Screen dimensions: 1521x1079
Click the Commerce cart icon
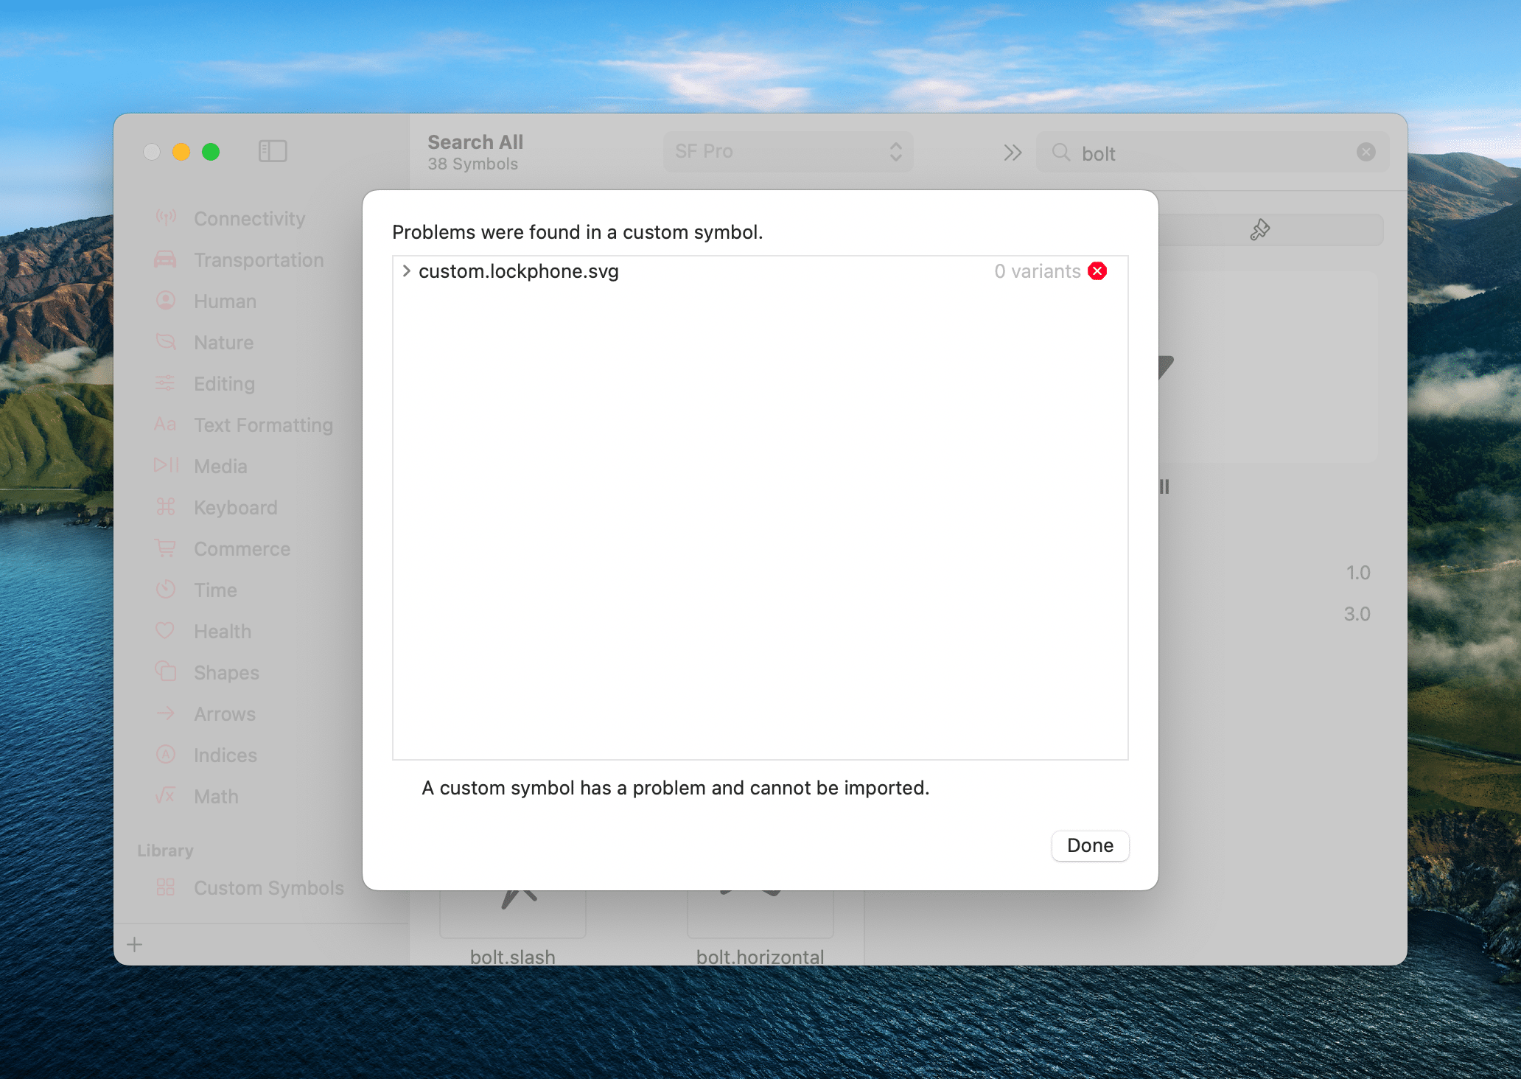166,548
